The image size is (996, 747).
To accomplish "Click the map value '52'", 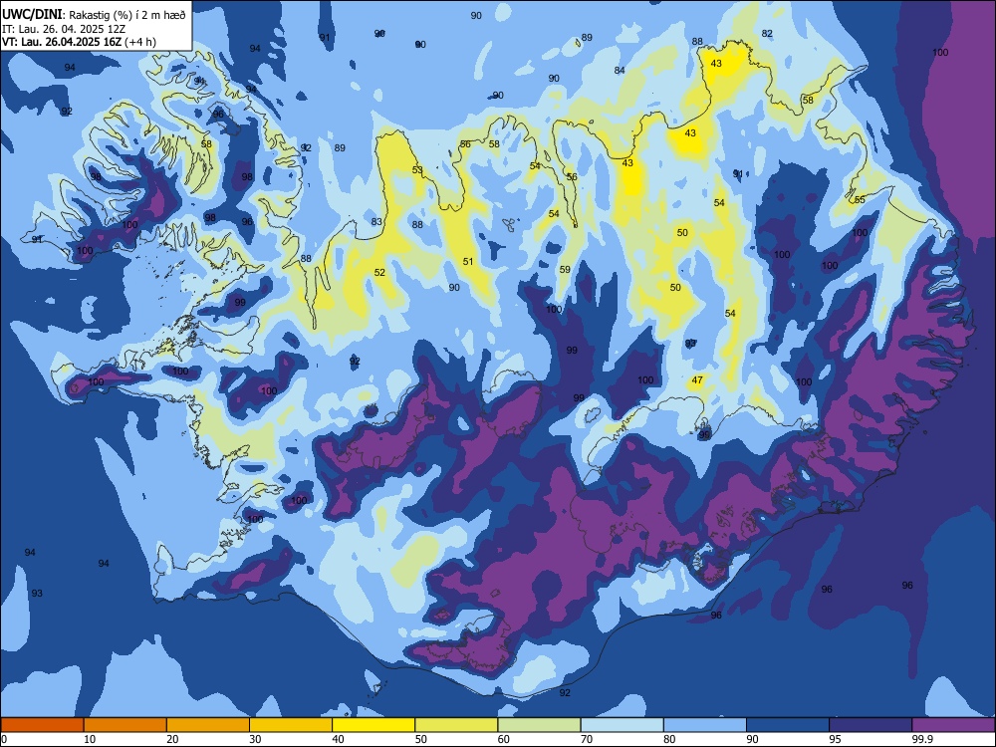I will coord(379,273).
